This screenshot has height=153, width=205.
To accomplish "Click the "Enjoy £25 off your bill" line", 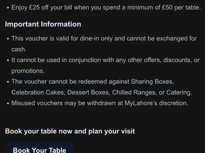I will (106, 8).
